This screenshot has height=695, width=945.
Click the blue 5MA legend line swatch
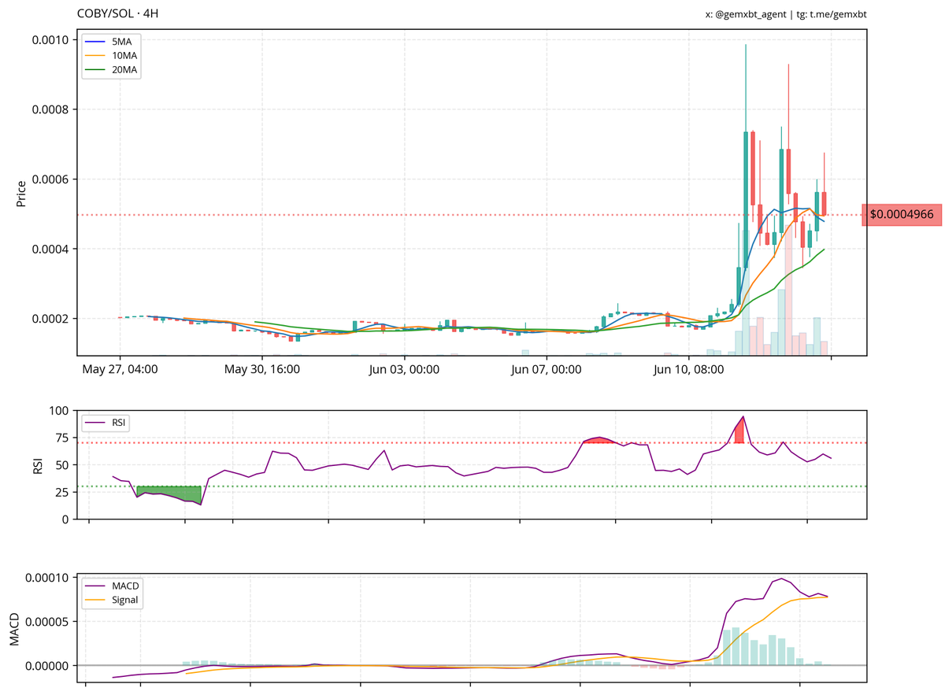94,42
